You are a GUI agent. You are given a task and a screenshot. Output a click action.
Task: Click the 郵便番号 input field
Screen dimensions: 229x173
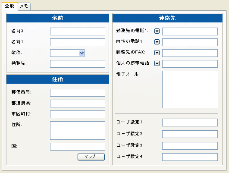(x=78, y=93)
